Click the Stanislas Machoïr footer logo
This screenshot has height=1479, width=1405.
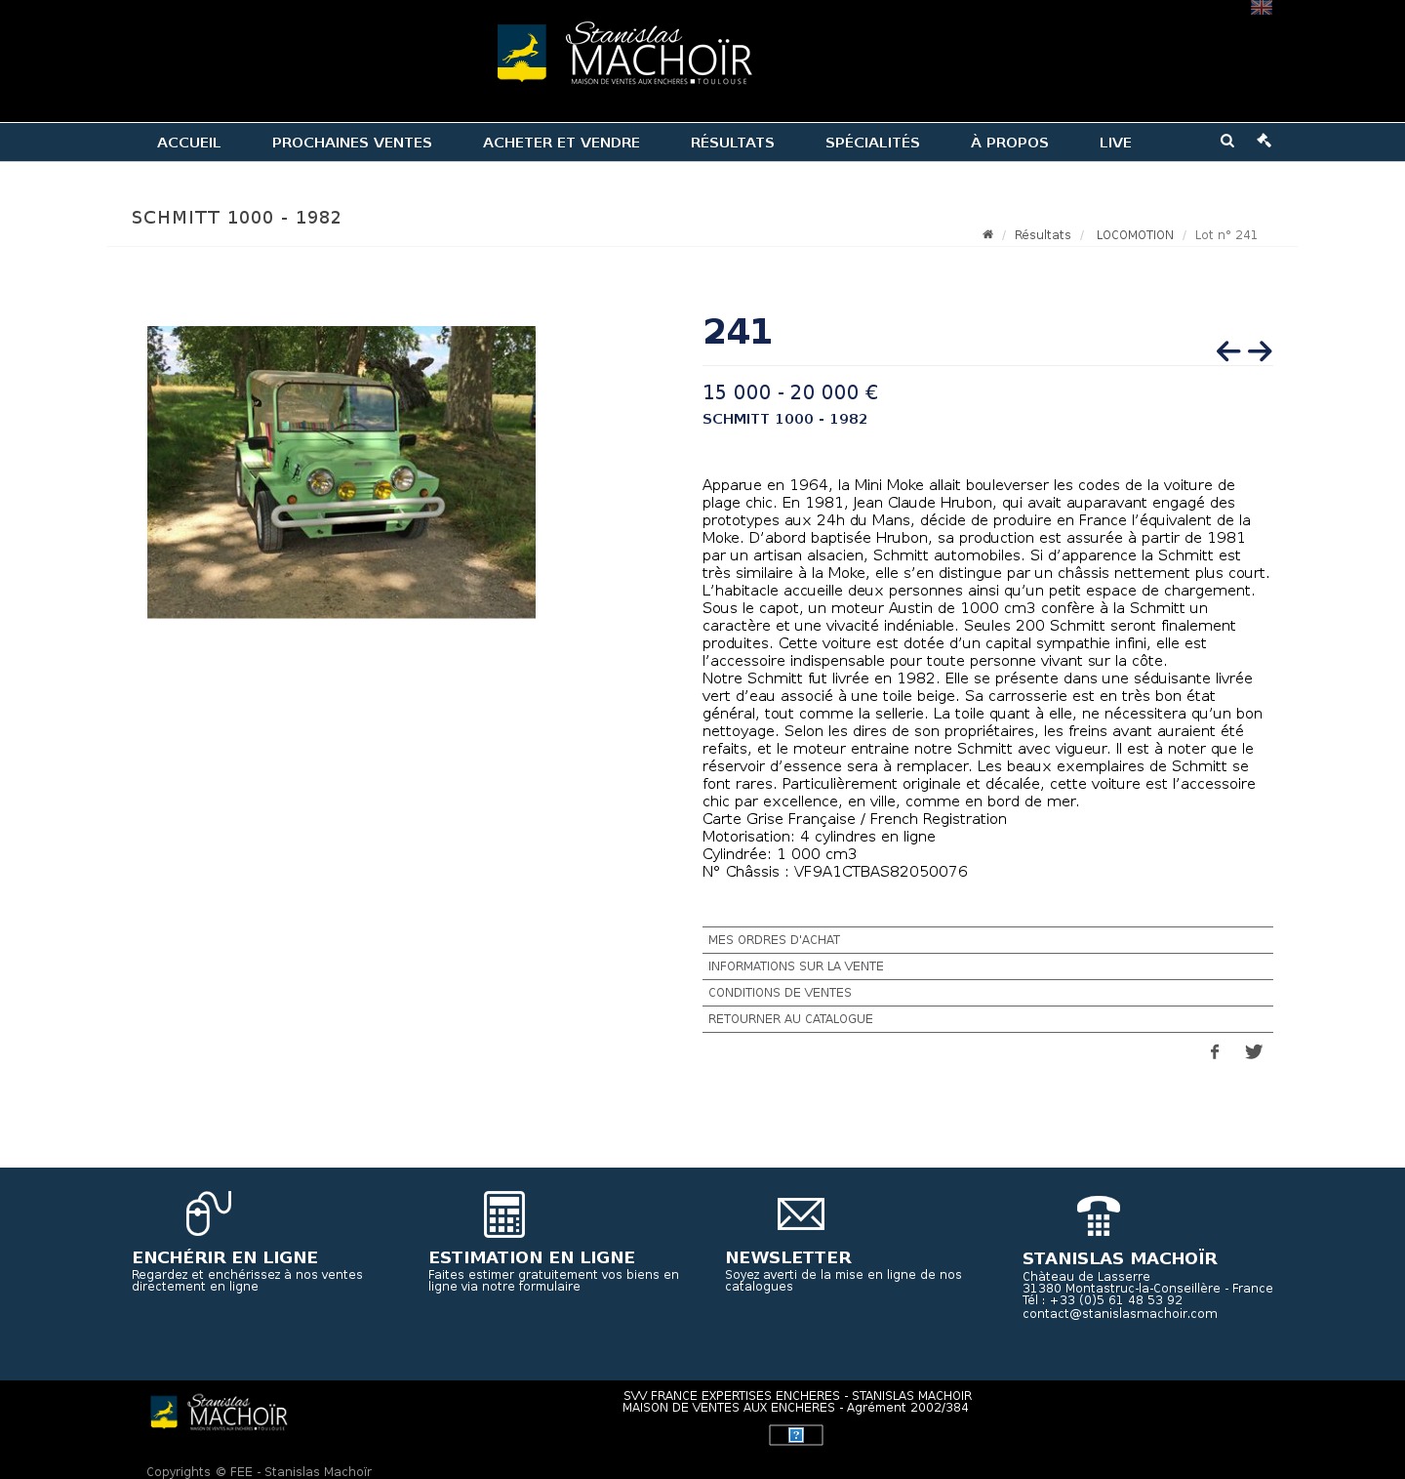219,1413
